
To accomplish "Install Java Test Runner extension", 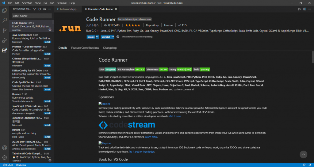I will (48, 42).
